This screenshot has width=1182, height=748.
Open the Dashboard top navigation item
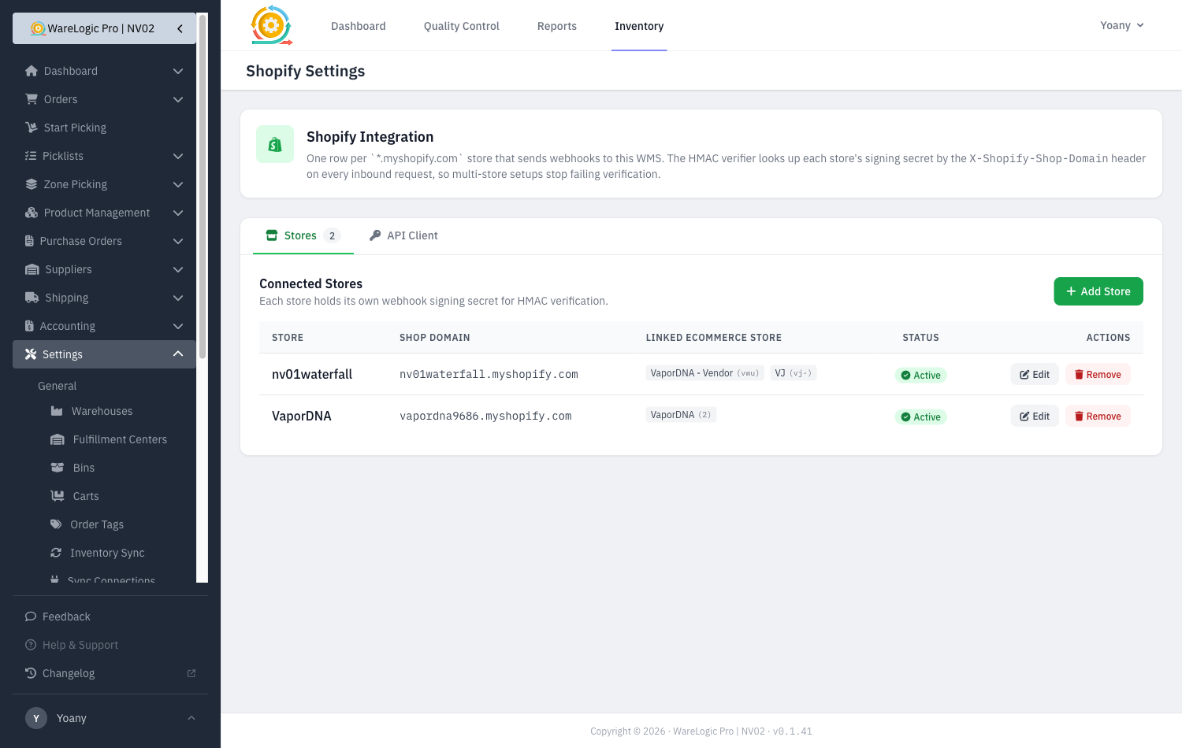tap(359, 26)
